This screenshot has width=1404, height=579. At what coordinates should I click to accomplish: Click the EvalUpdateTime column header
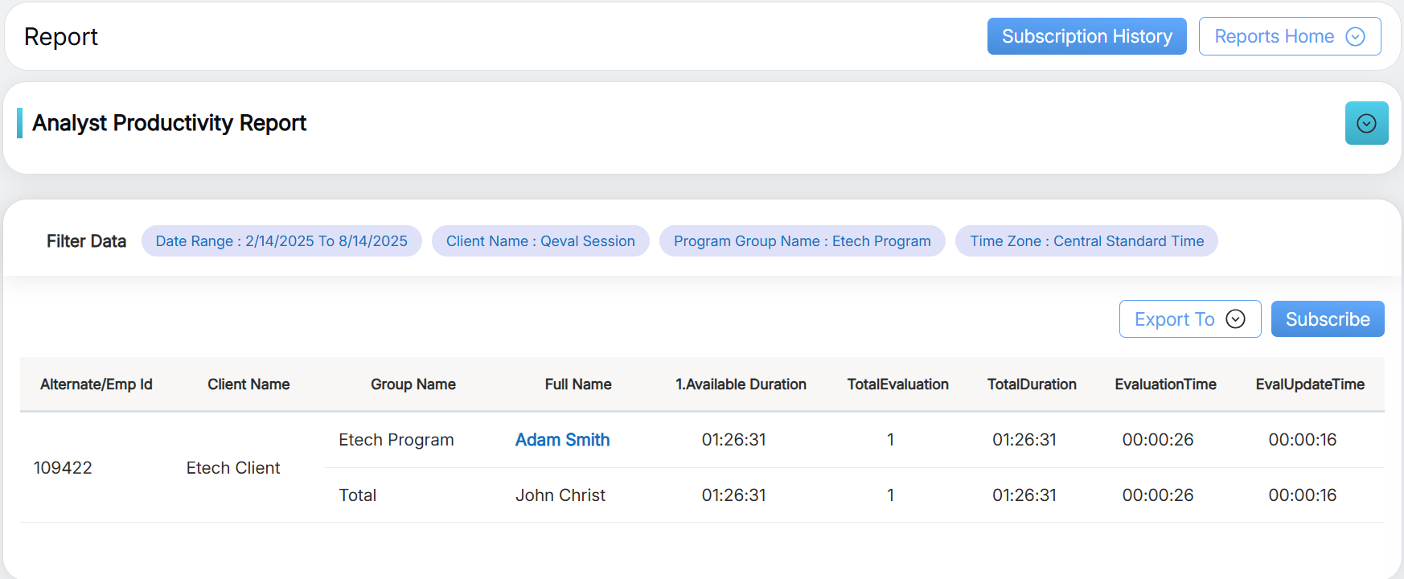pyautogui.click(x=1310, y=384)
